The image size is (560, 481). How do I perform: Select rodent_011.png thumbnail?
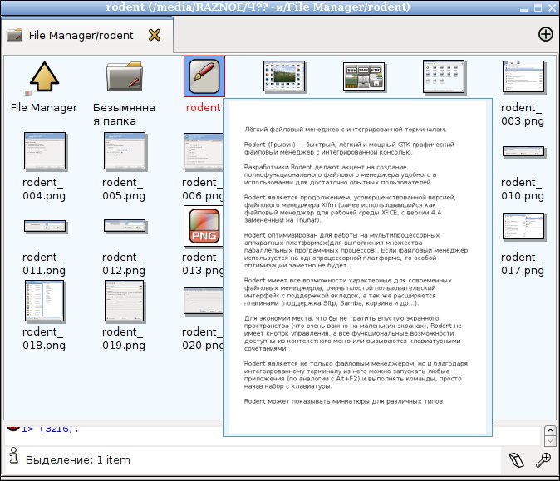[x=45, y=226]
